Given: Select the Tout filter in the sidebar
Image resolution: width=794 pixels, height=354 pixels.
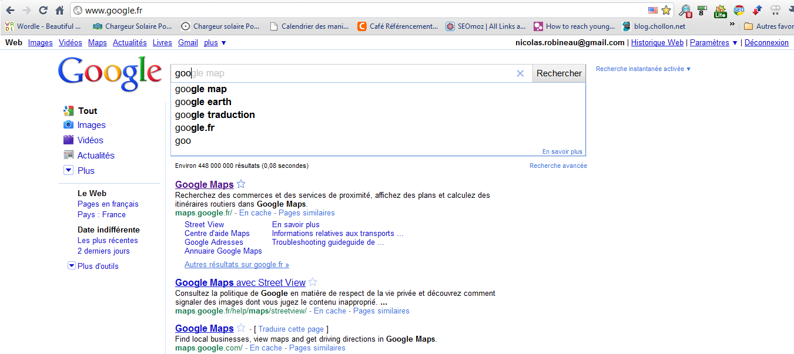Looking at the screenshot, I should point(81,111).
